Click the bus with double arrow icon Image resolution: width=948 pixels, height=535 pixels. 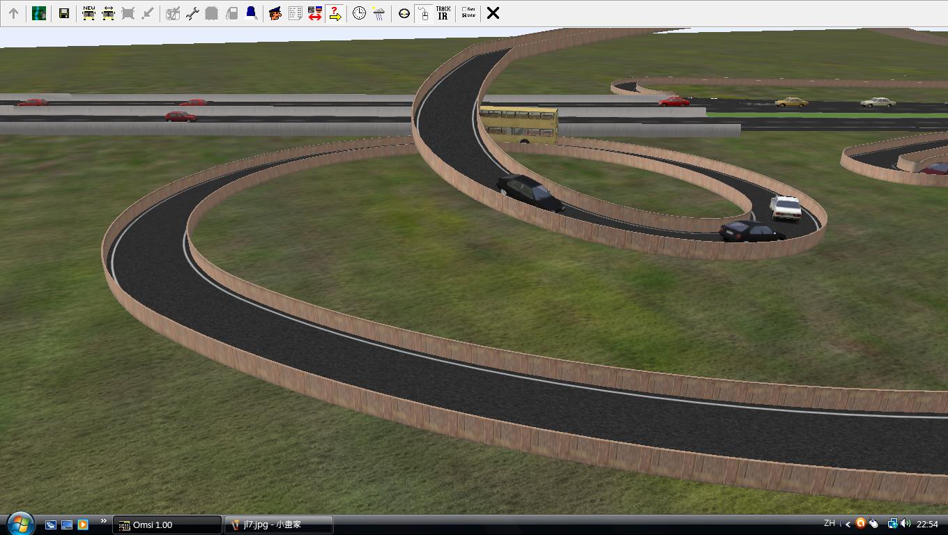(x=108, y=13)
